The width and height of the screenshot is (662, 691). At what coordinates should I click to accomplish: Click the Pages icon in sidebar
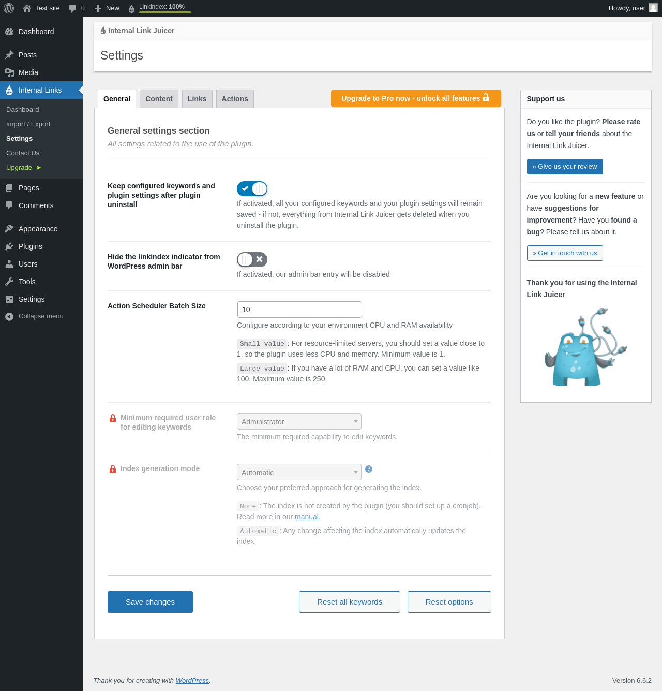[x=9, y=188]
